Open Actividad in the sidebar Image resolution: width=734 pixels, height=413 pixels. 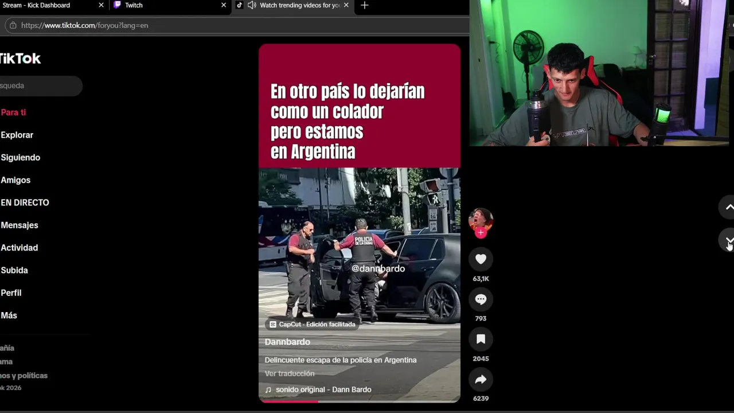tap(19, 248)
